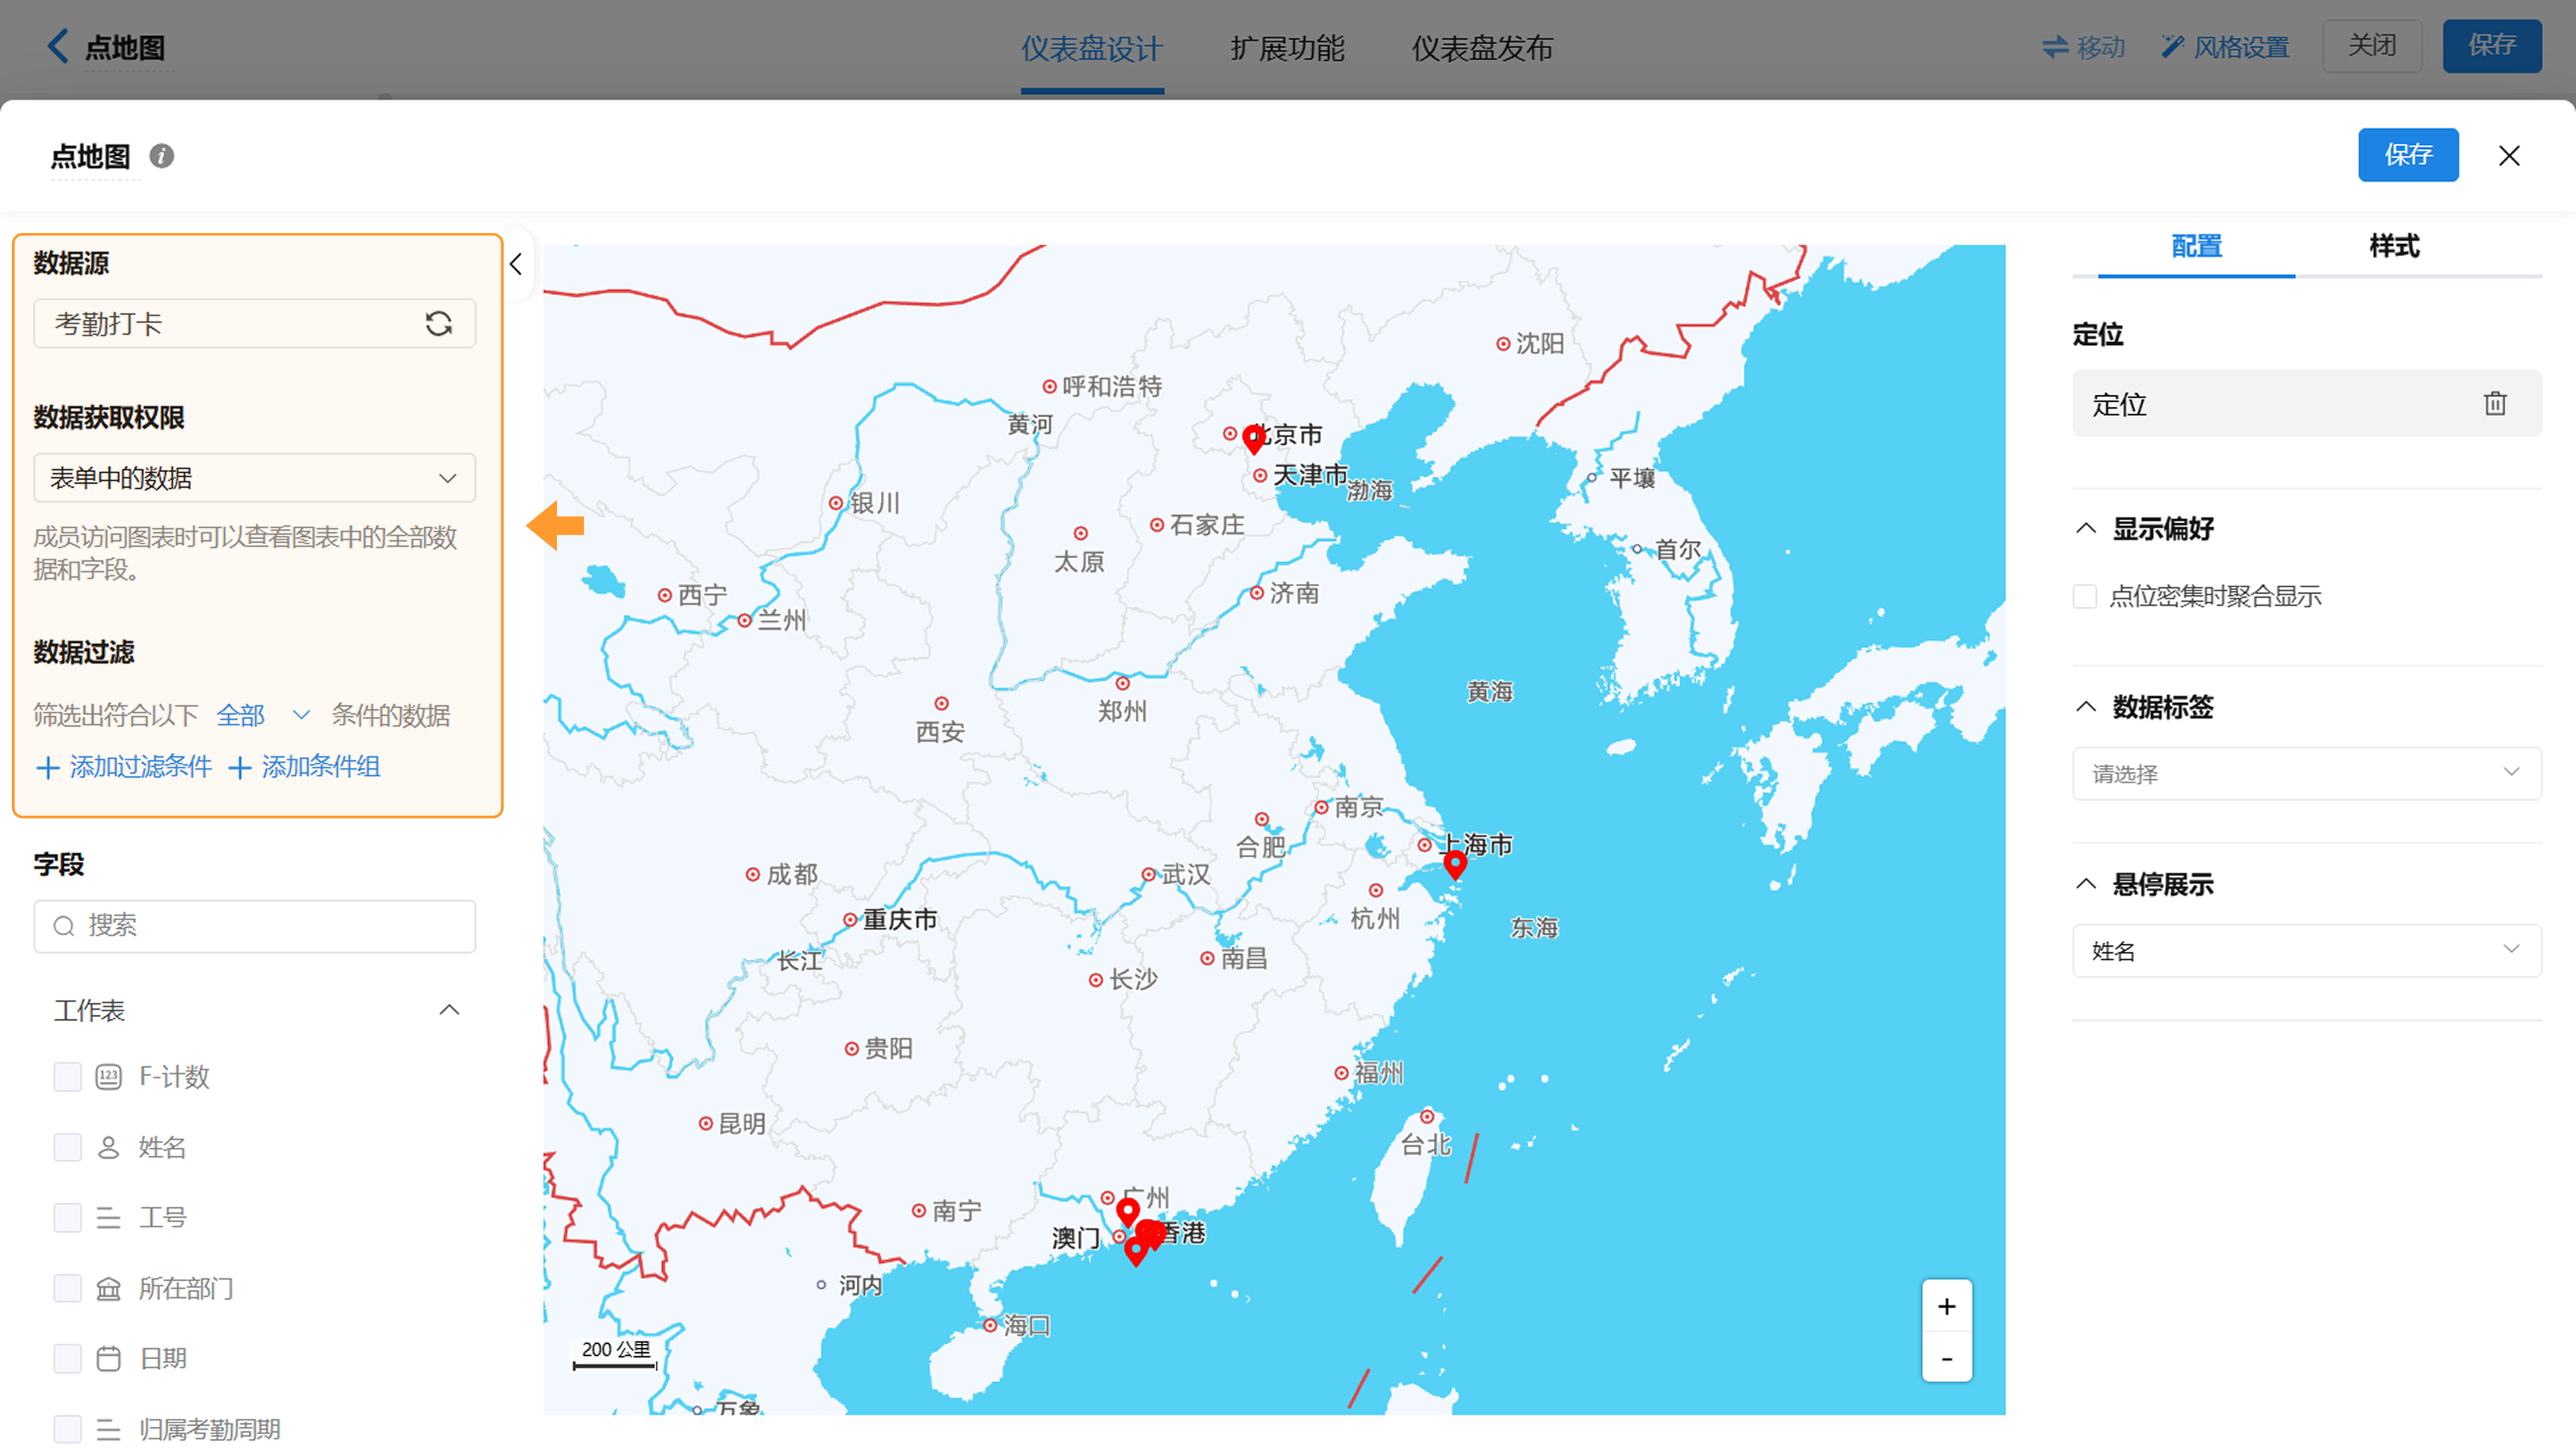This screenshot has width=2576, height=1448.
Task: Check the 姓名 field checkbox
Action: click(67, 1147)
